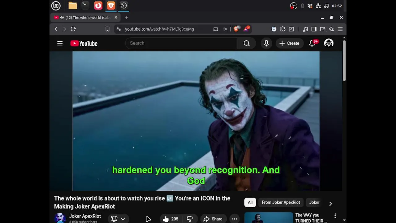This screenshot has width=396, height=223.
Task: Select the All filter chip
Action: (250, 203)
